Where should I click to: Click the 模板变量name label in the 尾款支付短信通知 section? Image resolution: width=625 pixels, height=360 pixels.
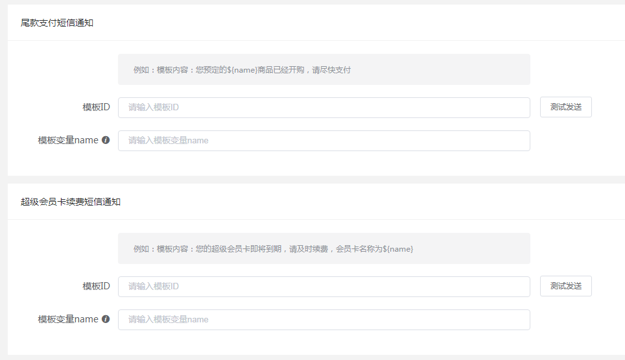[68, 140]
